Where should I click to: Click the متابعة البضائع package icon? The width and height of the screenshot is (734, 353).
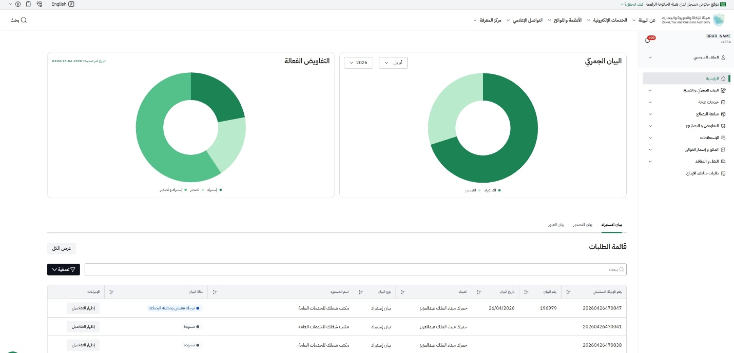(723, 114)
